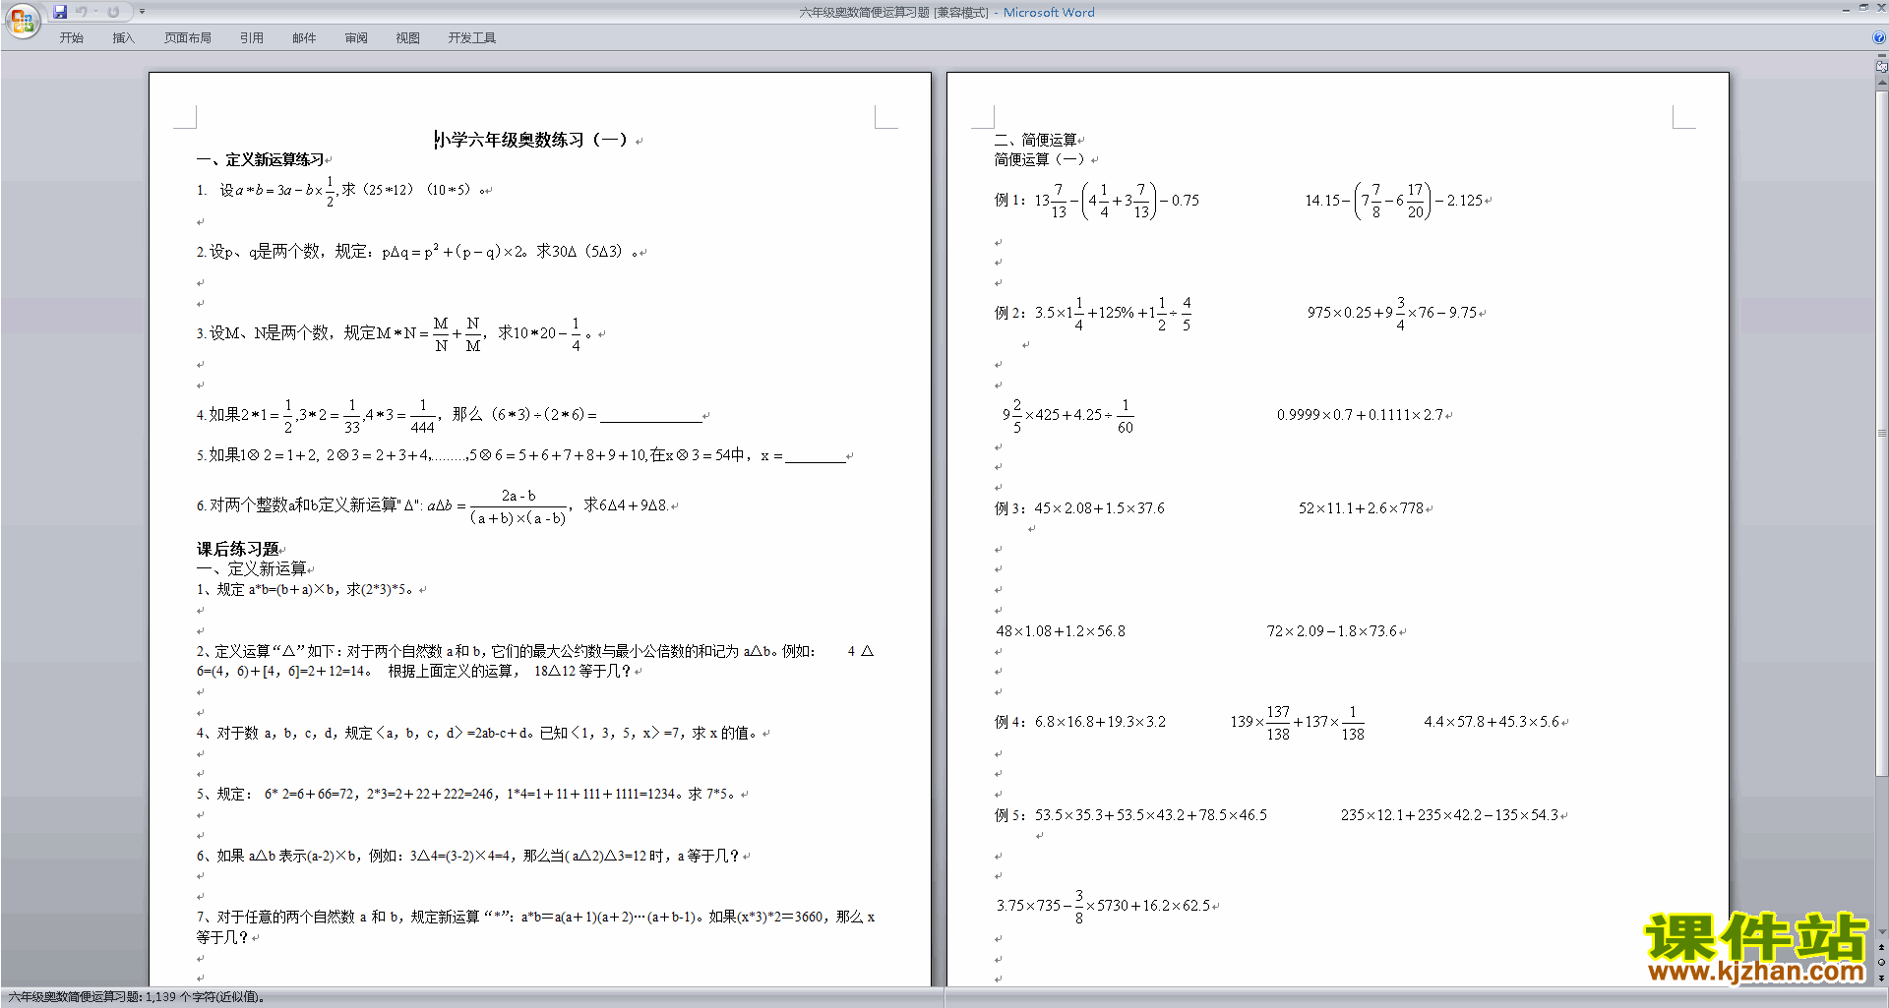The image size is (1889, 1008).
Task: Click the split window handle above ruler button
Action: (1881, 56)
